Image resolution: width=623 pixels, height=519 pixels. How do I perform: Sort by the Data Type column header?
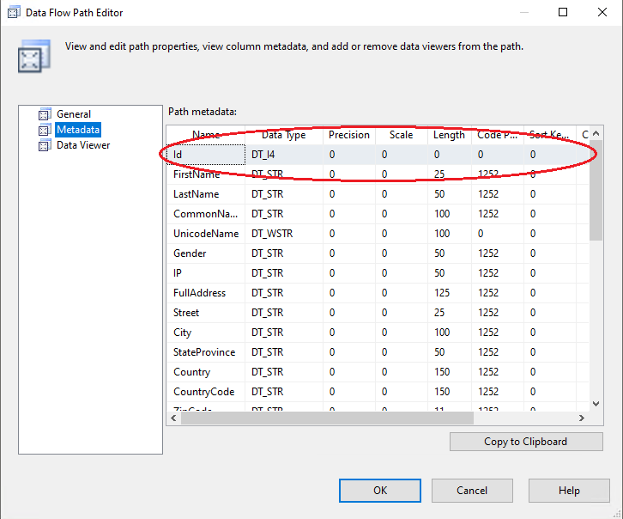click(x=283, y=135)
